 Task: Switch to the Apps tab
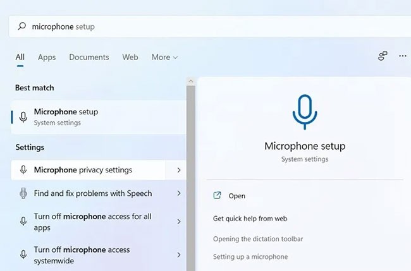pos(47,57)
